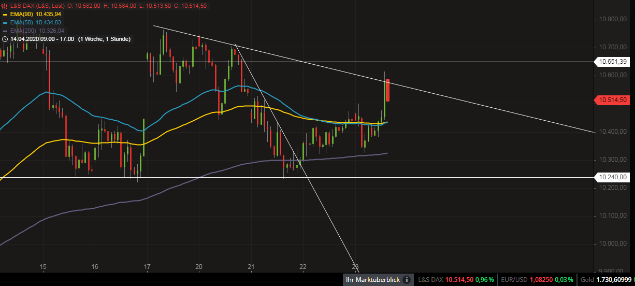Click date label 20 on the time axis
This screenshot has height=286, width=635.
(x=199, y=267)
